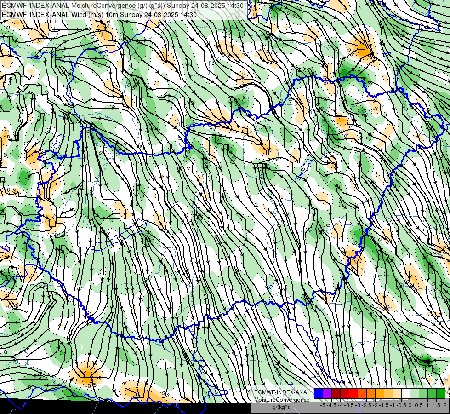
Task: Click the -2.5 legend tick label
Action: click(366, 405)
